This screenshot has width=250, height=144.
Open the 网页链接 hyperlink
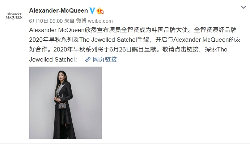105,59
